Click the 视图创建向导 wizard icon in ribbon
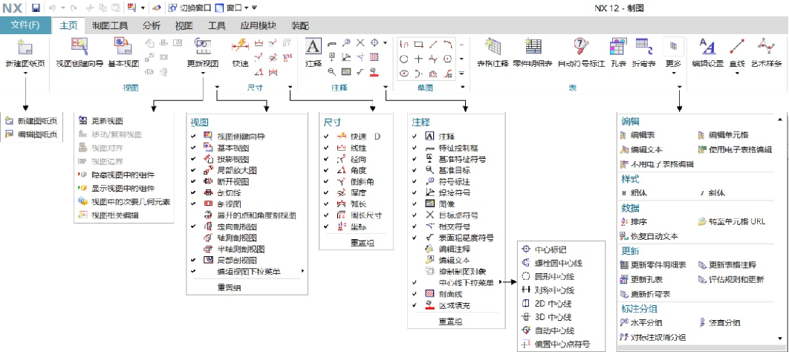 click(79, 47)
